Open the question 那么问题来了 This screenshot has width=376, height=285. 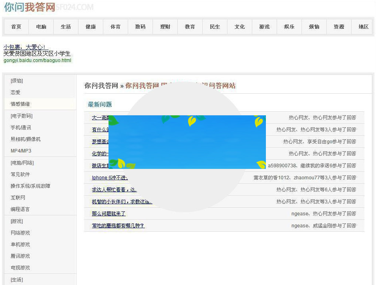tap(109, 214)
